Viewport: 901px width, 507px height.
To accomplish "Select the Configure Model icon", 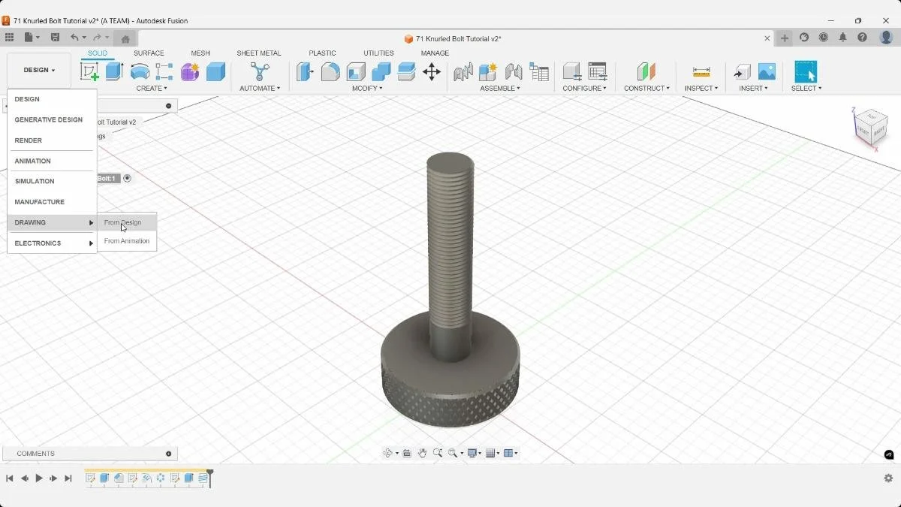I will pyautogui.click(x=572, y=72).
